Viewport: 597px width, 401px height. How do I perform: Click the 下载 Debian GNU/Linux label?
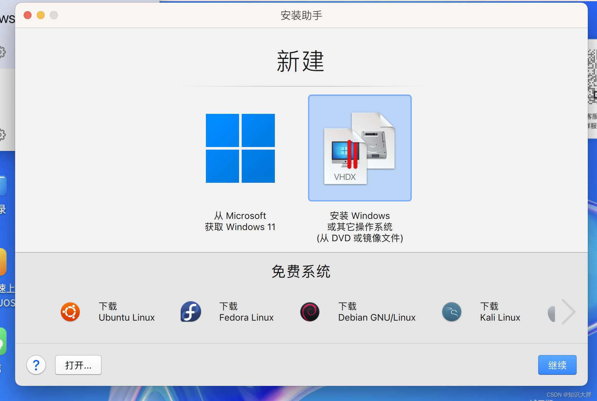pyautogui.click(x=377, y=312)
